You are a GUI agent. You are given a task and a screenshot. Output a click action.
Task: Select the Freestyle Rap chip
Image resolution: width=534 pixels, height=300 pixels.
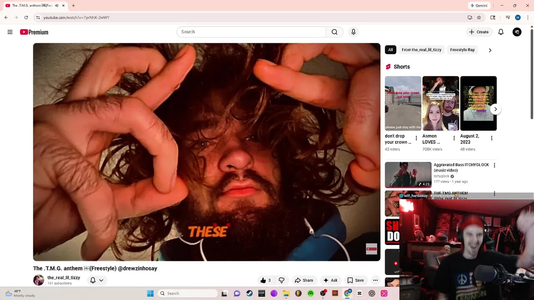point(462,50)
